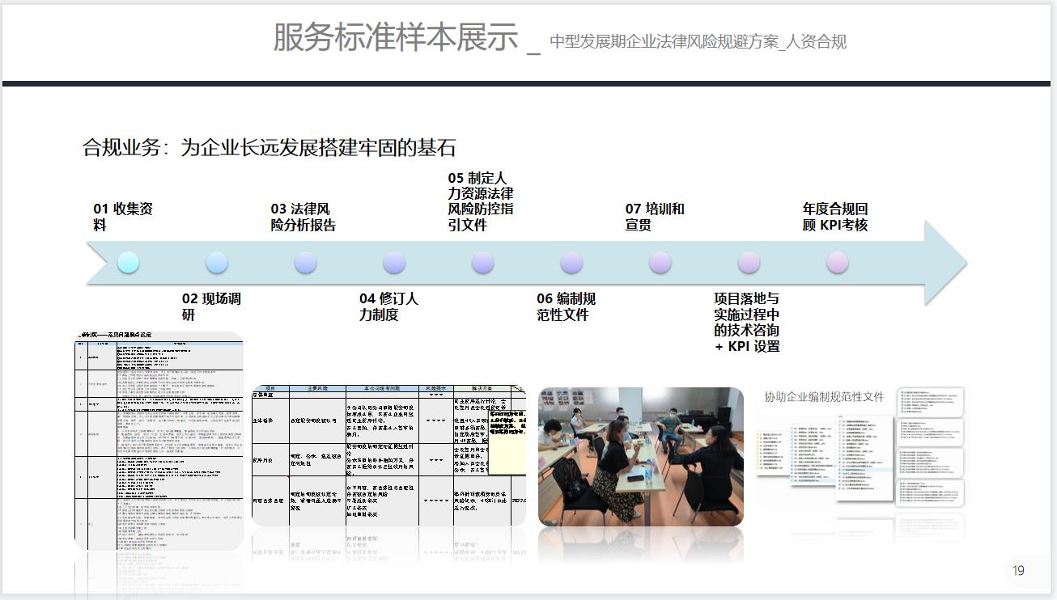Click the timeline dot for 02 现场调研
The image size is (1057, 600).
coord(217,263)
